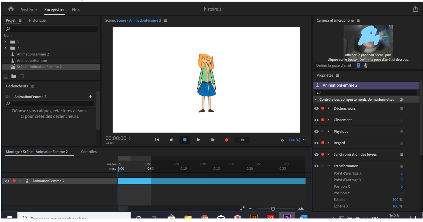Screen dimensions: 423x222
Task: Open File Explorer from the taskbar
Action: [x=188, y=217]
